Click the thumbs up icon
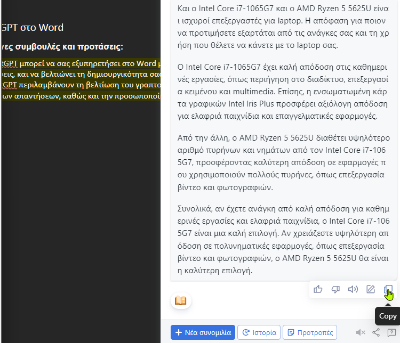Screen dimensions: 400x343 (x=318, y=289)
